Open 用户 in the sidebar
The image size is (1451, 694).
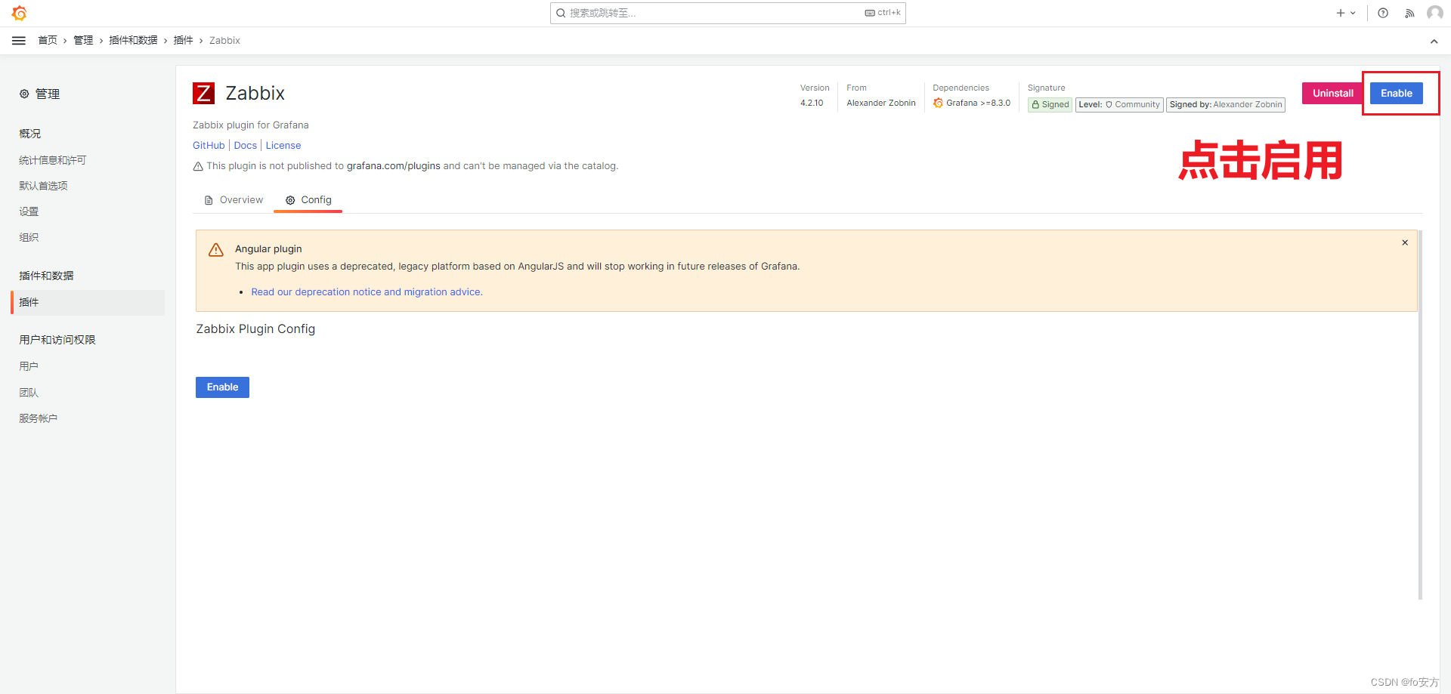(x=29, y=366)
